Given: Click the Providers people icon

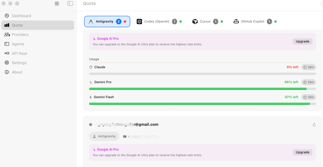Looking at the screenshot, I should pos(7,35).
